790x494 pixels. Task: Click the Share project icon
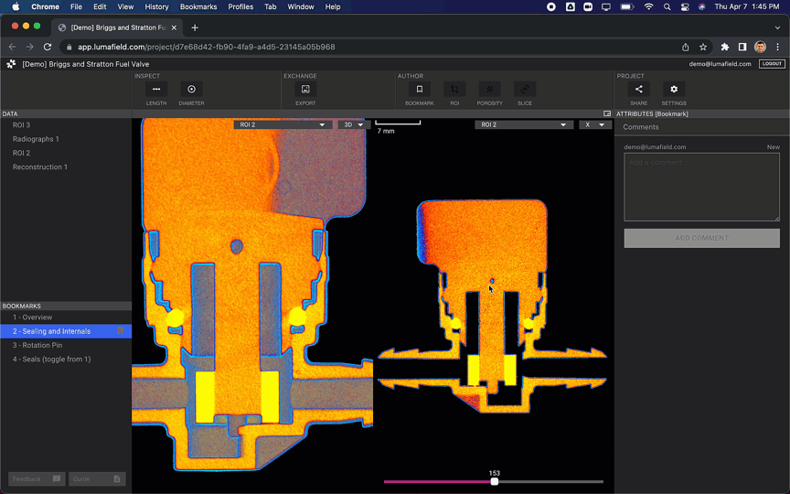[638, 90]
